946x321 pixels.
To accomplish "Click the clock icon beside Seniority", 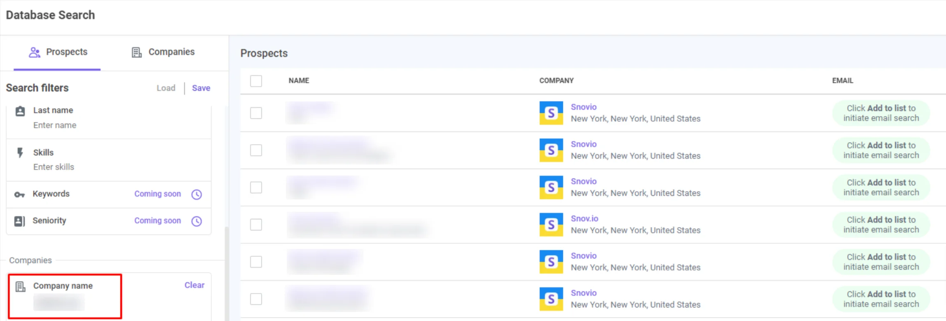I will [x=197, y=221].
